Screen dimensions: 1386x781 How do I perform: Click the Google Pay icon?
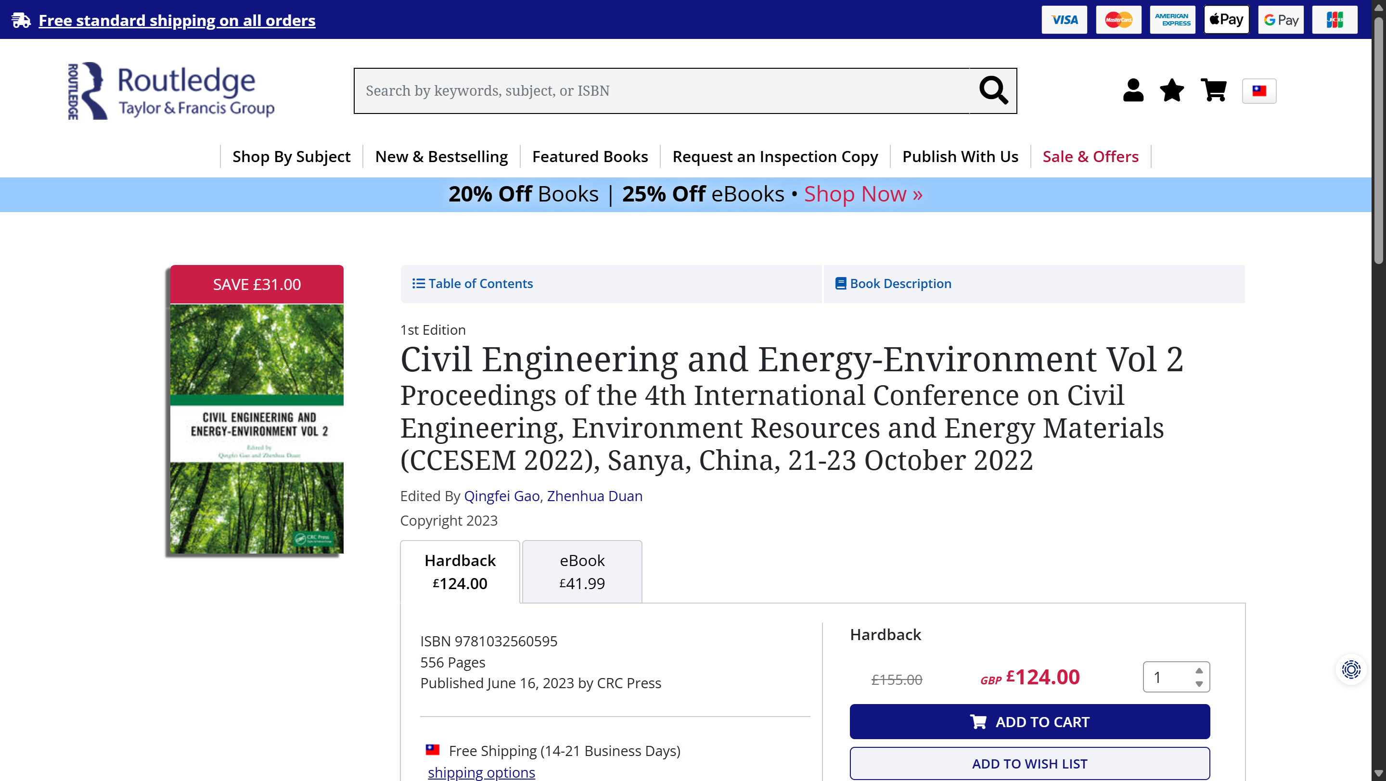(x=1281, y=20)
